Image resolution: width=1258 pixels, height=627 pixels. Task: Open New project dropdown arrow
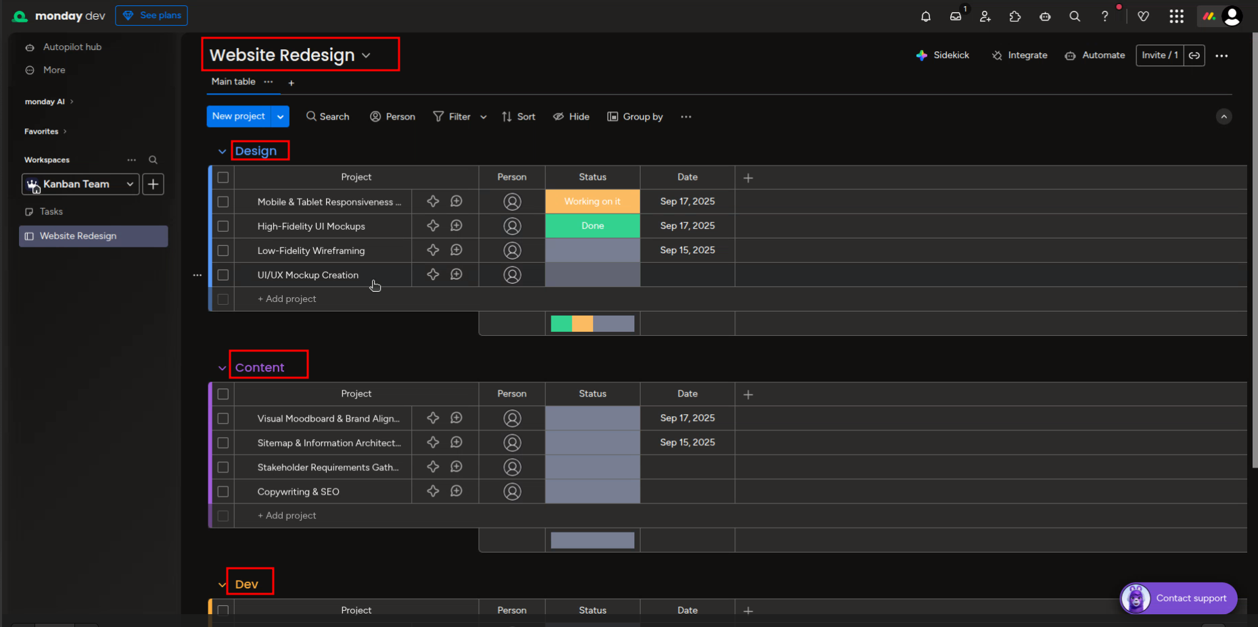pos(280,117)
